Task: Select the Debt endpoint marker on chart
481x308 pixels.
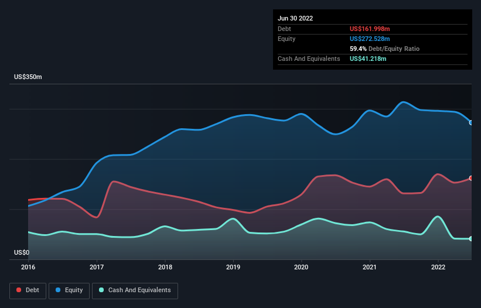Action: pyautogui.click(x=471, y=178)
